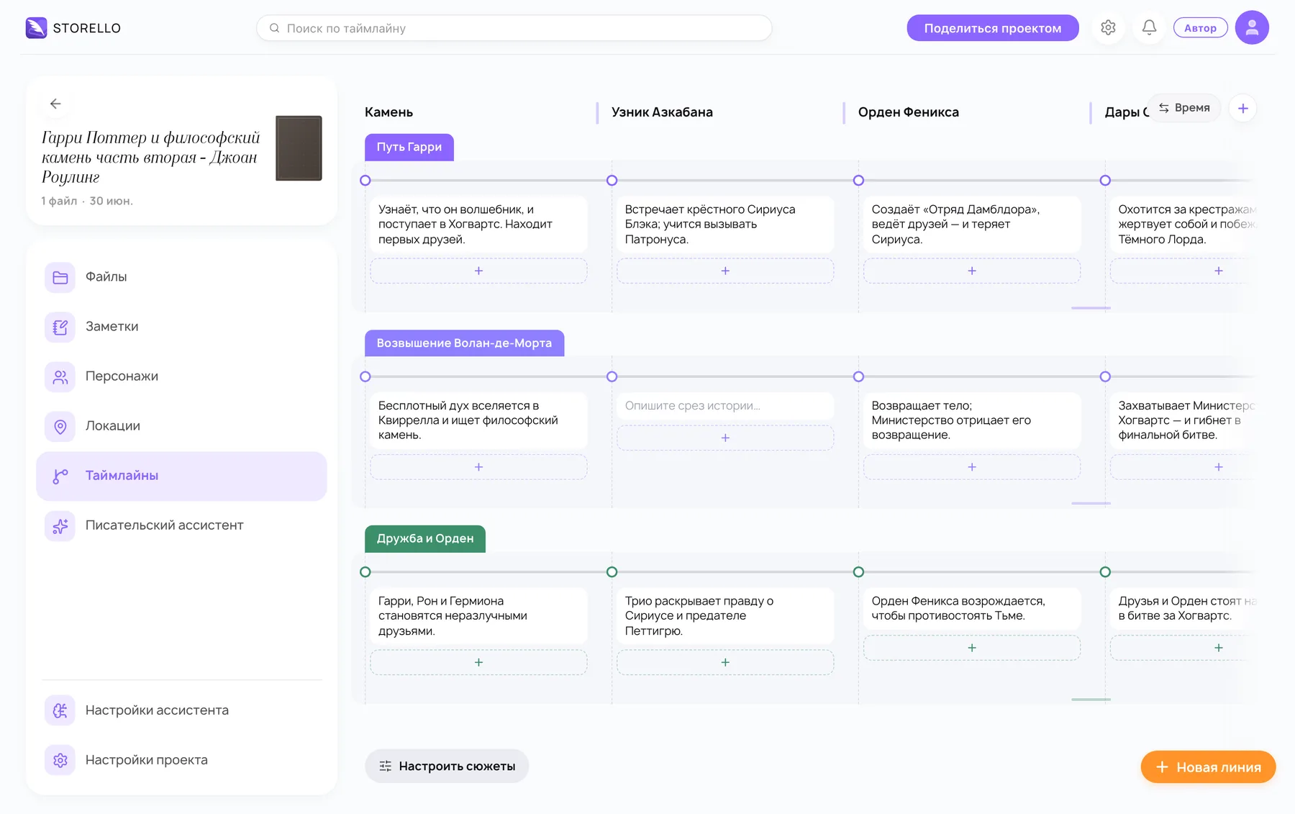This screenshot has width=1295, height=814.
Task: Open card 'Гарри, Рон и Гермиона'
Action: click(x=478, y=616)
